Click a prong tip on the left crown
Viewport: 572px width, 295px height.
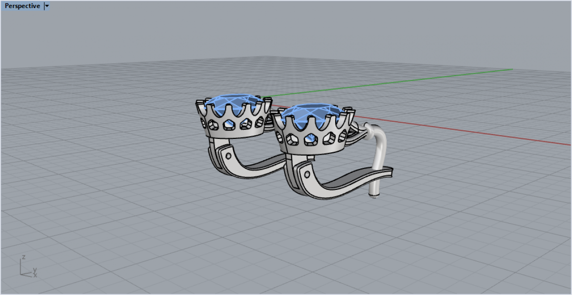tap(199, 102)
